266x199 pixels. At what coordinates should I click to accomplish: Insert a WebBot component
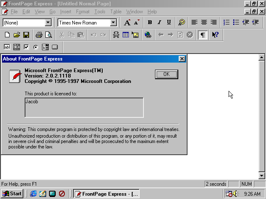(116, 35)
